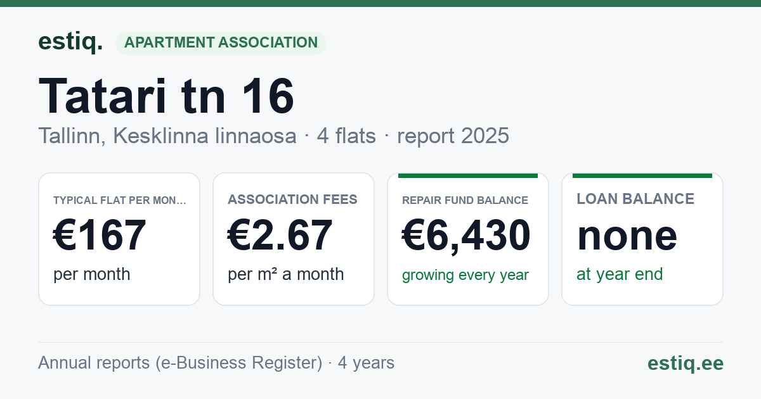Click the estiq. logo
Viewport: 761px width, 399px height.
click(x=70, y=42)
